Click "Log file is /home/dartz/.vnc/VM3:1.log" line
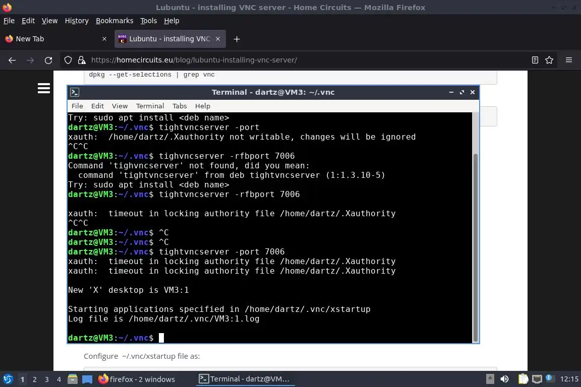581x387 pixels. click(x=163, y=319)
